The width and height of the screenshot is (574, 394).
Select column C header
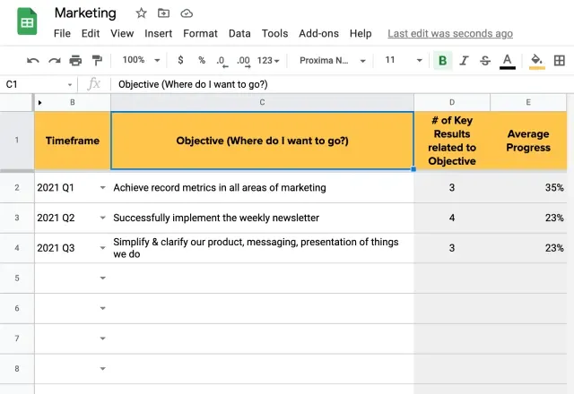[x=262, y=103]
